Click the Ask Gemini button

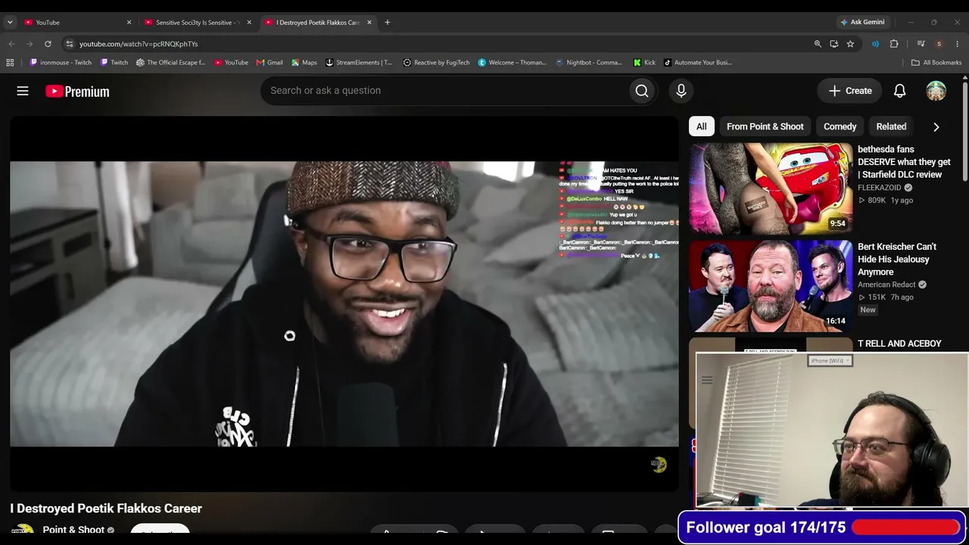pyautogui.click(x=862, y=22)
